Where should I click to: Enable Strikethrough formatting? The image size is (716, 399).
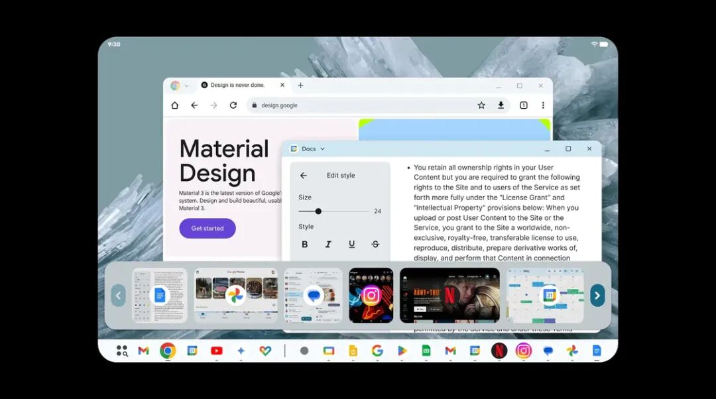coord(375,244)
